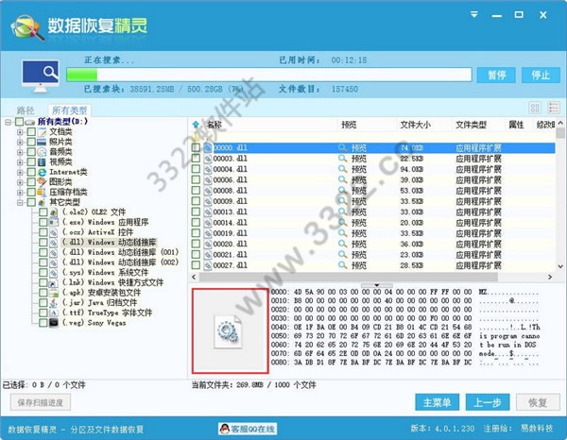Image resolution: width=567 pixels, height=440 pixels.
Task: Stop the scan with 停止 button
Action: (x=541, y=76)
